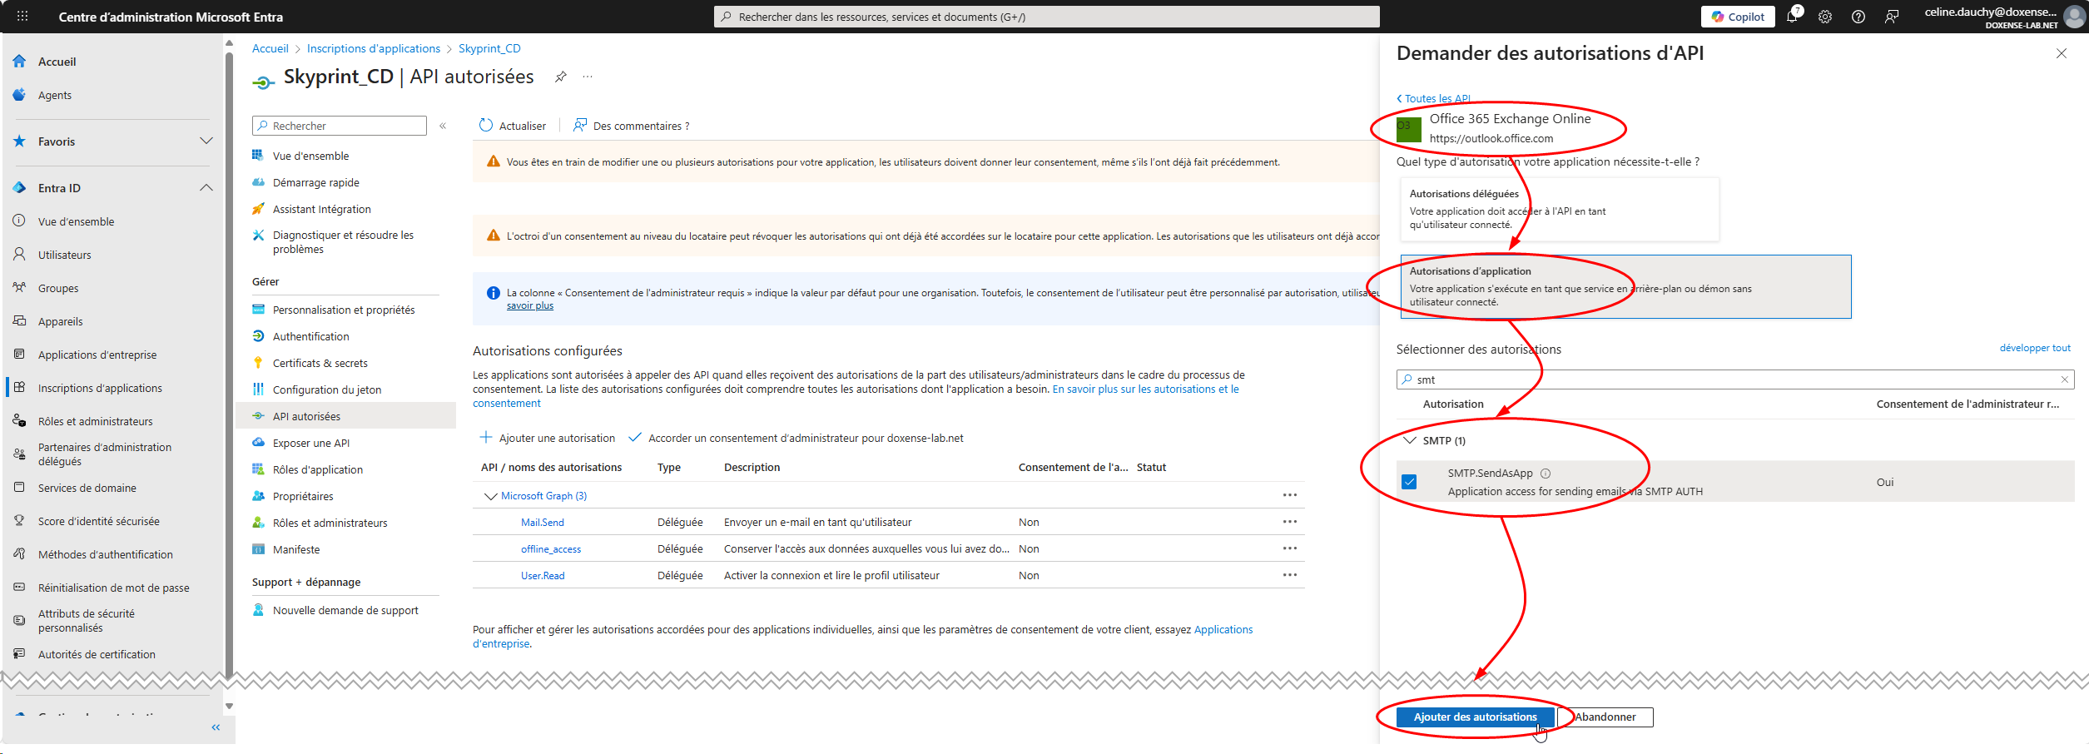Click the top search resources field
Screen dimensions: 2089x754
(1045, 17)
